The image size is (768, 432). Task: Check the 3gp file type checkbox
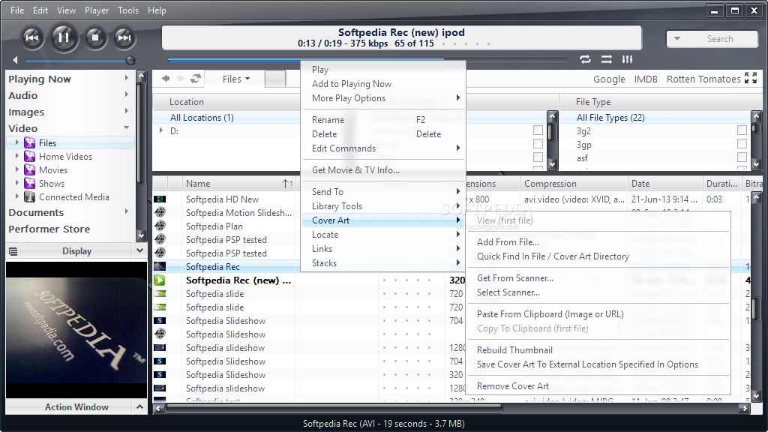tap(742, 143)
